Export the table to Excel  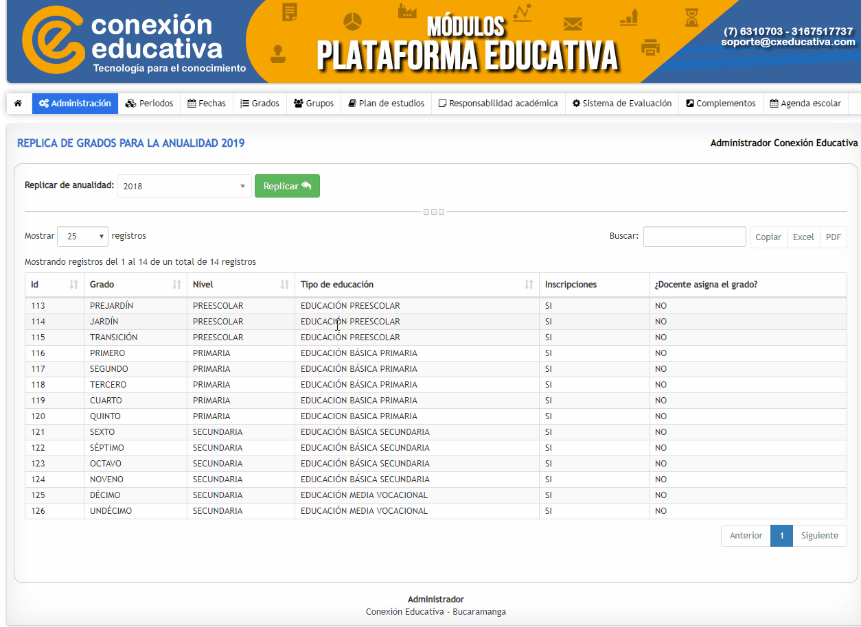803,237
